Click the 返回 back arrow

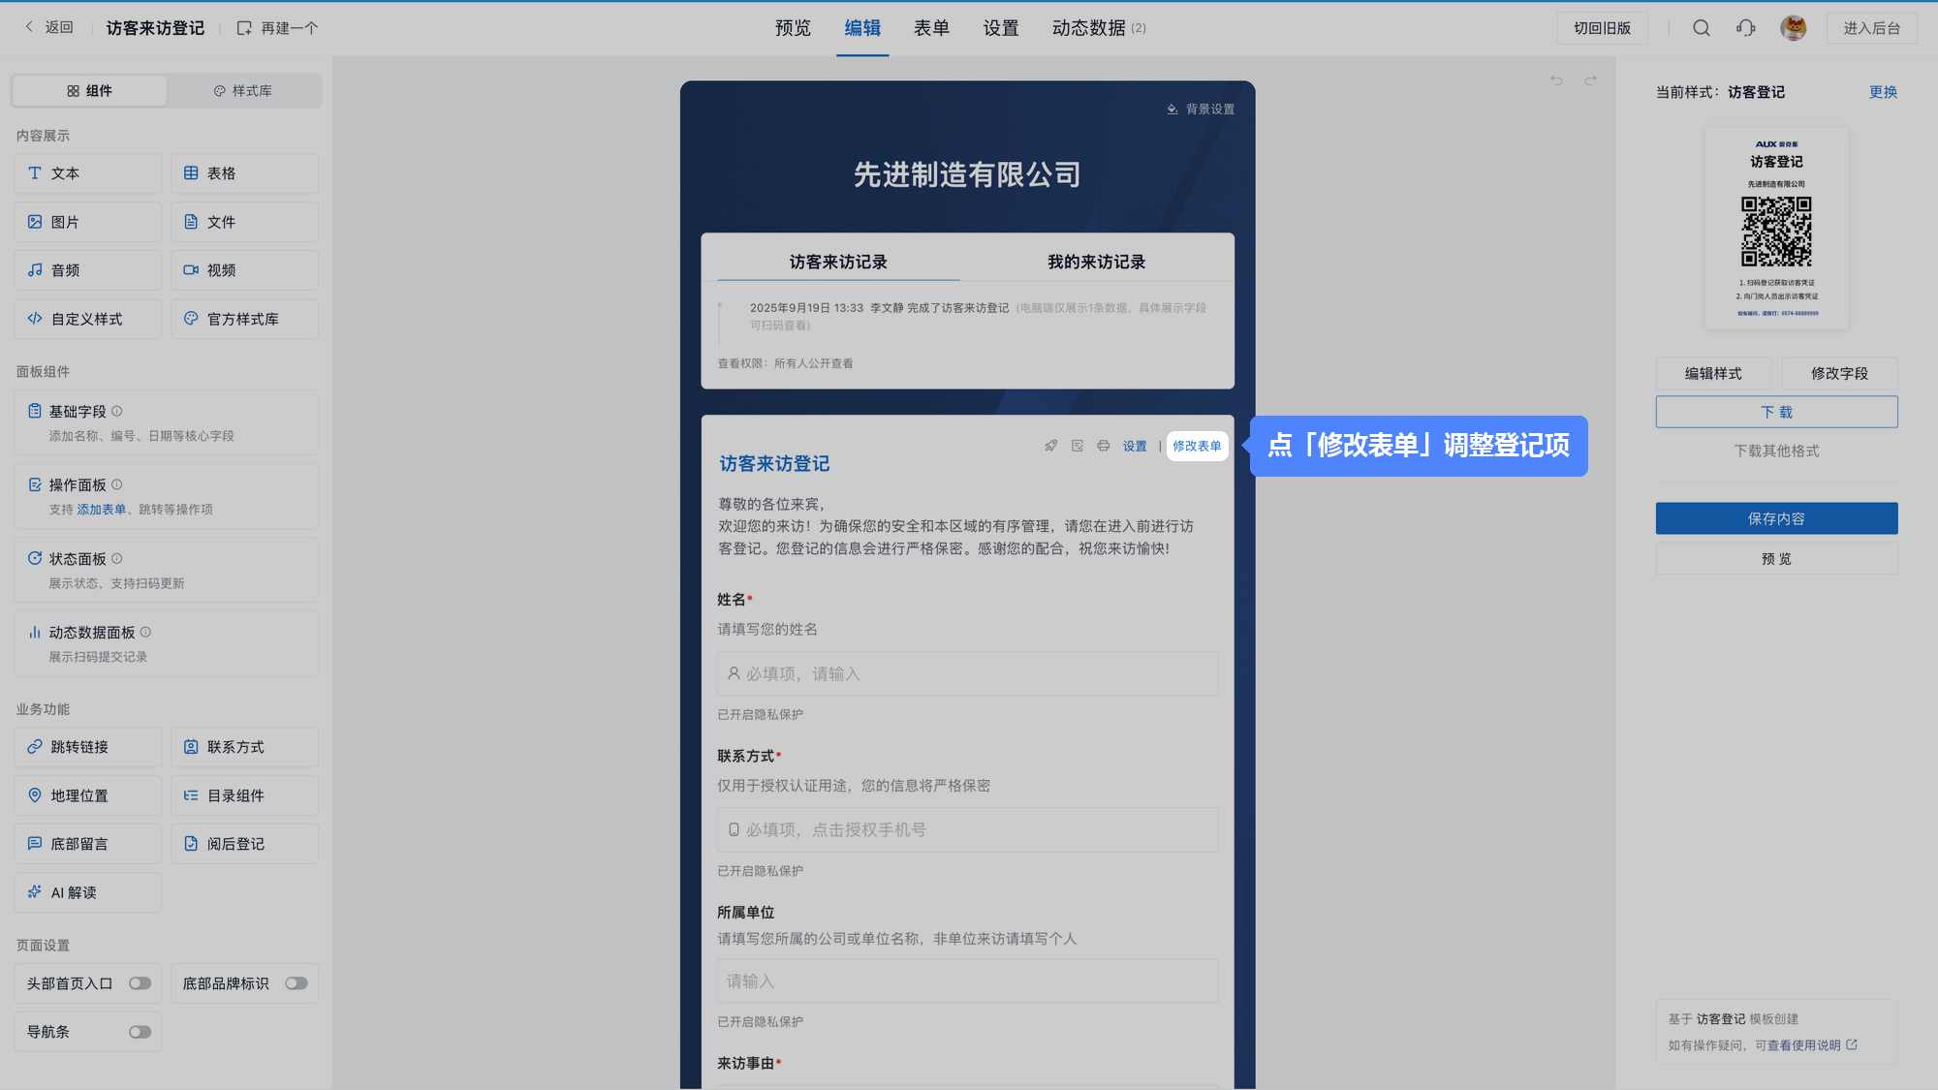pos(29,27)
